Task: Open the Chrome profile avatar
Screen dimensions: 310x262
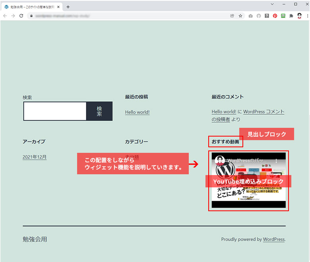Action: (x=300, y=16)
